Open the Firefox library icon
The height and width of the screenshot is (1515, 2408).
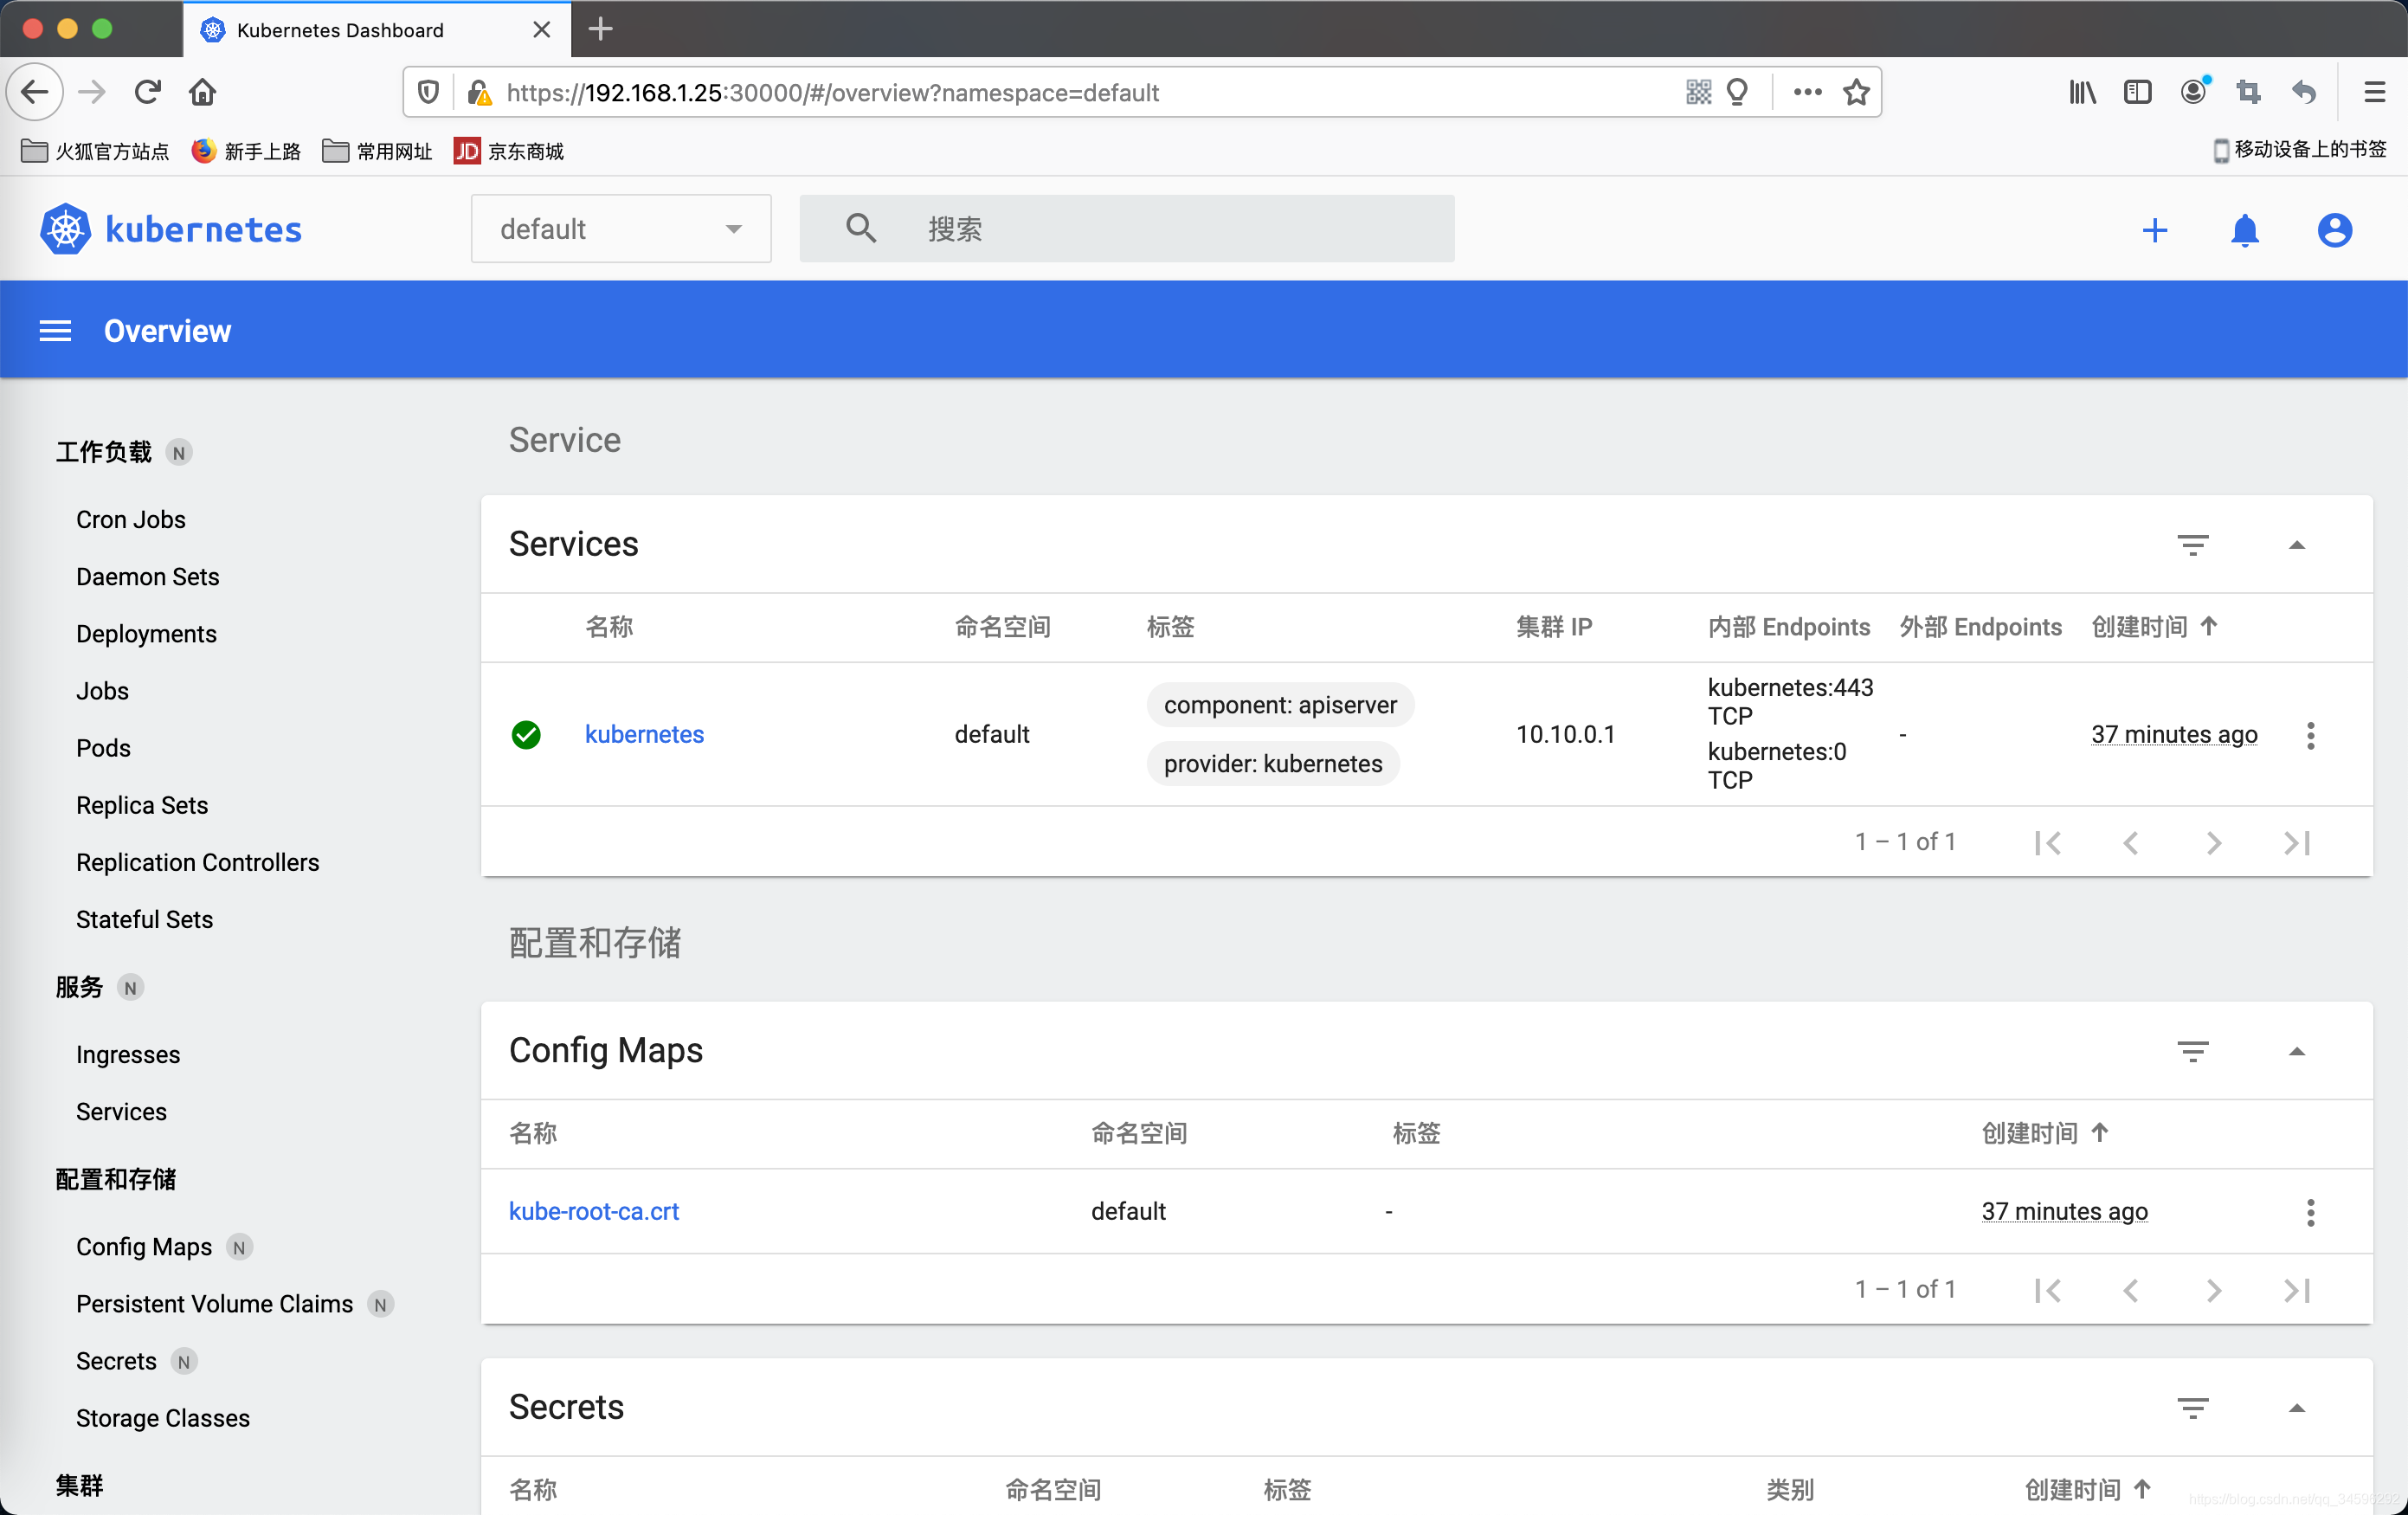click(x=2082, y=92)
